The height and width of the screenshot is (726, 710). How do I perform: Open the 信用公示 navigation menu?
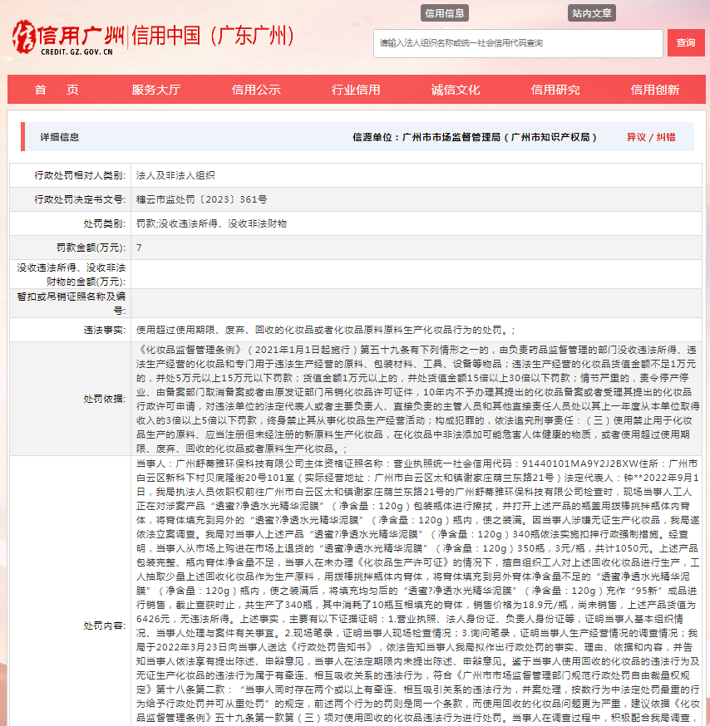click(256, 90)
